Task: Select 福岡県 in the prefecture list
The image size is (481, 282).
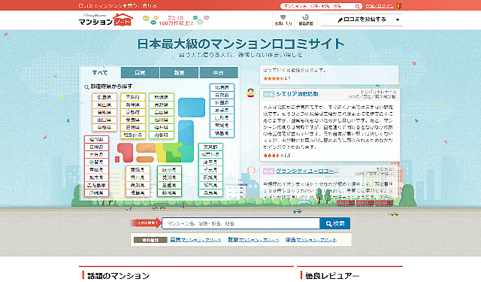Action: pos(96,139)
